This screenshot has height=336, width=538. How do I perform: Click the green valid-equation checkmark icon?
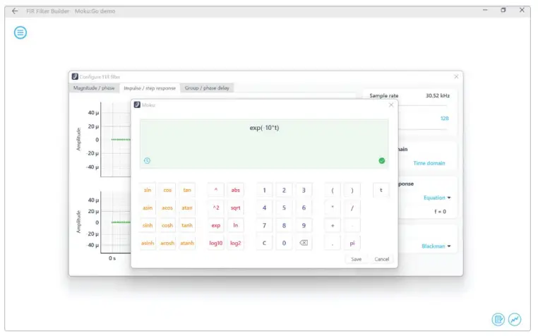[381, 161]
